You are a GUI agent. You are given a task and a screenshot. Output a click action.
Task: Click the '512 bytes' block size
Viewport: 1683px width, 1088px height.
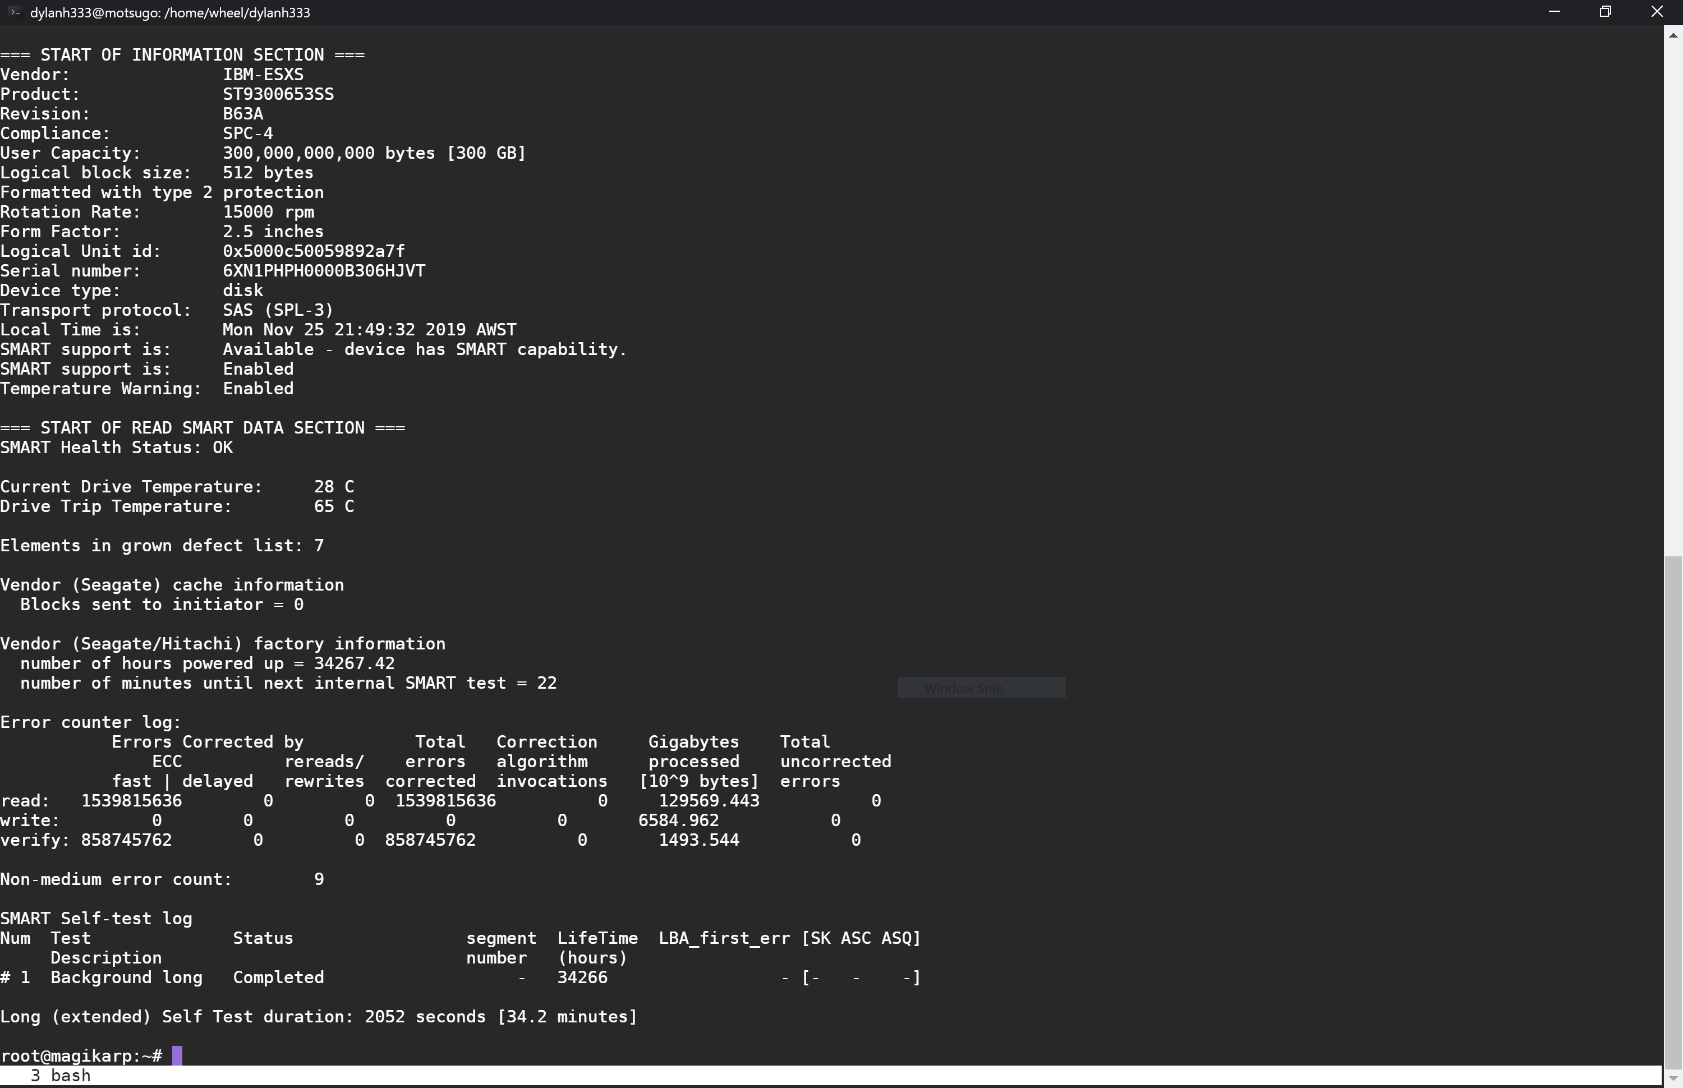click(x=268, y=172)
